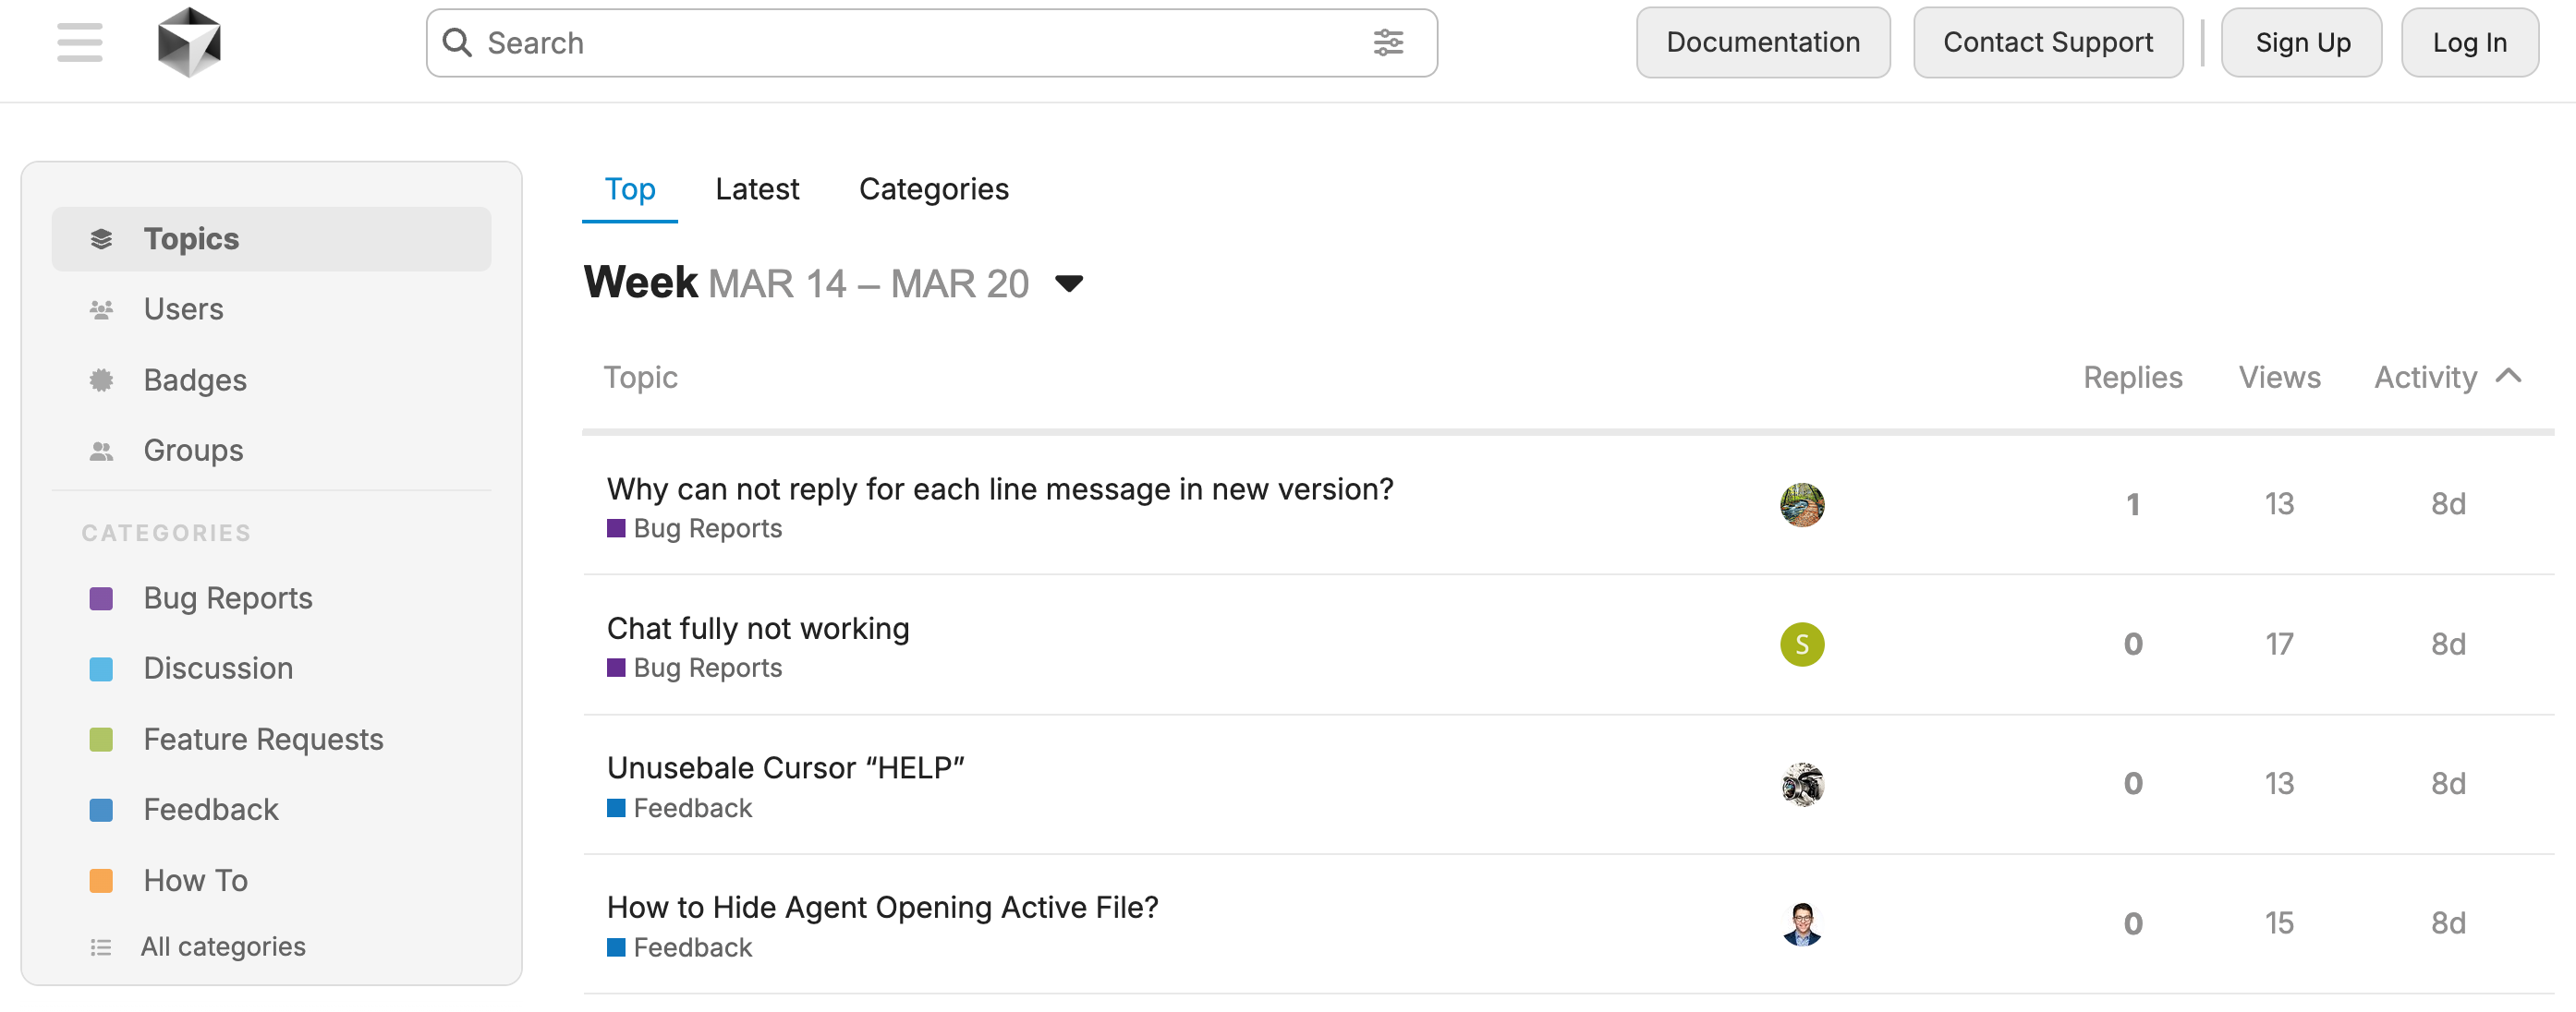
Task: Click reply count 1 on line message topic
Action: coord(2132,504)
